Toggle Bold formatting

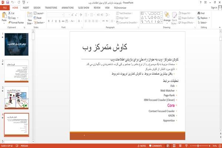pyautogui.click(x=48, y=21)
